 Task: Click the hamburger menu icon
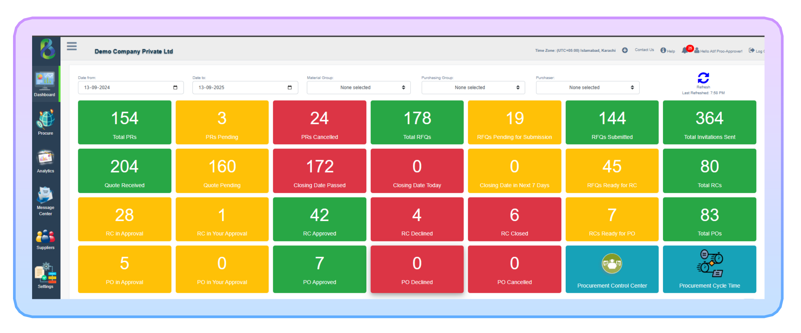[x=72, y=46]
